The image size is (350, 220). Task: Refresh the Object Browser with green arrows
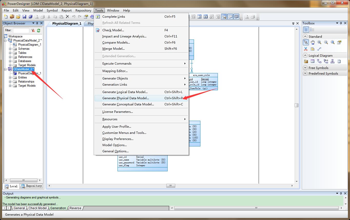38,30
